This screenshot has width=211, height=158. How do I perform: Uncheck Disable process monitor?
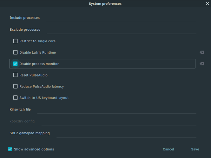tap(15, 64)
